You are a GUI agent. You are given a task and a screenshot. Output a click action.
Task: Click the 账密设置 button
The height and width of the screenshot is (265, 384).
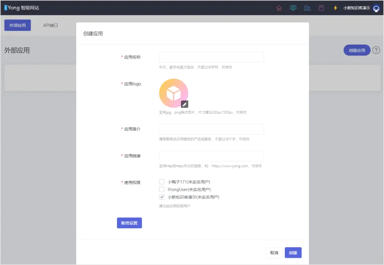(129, 223)
